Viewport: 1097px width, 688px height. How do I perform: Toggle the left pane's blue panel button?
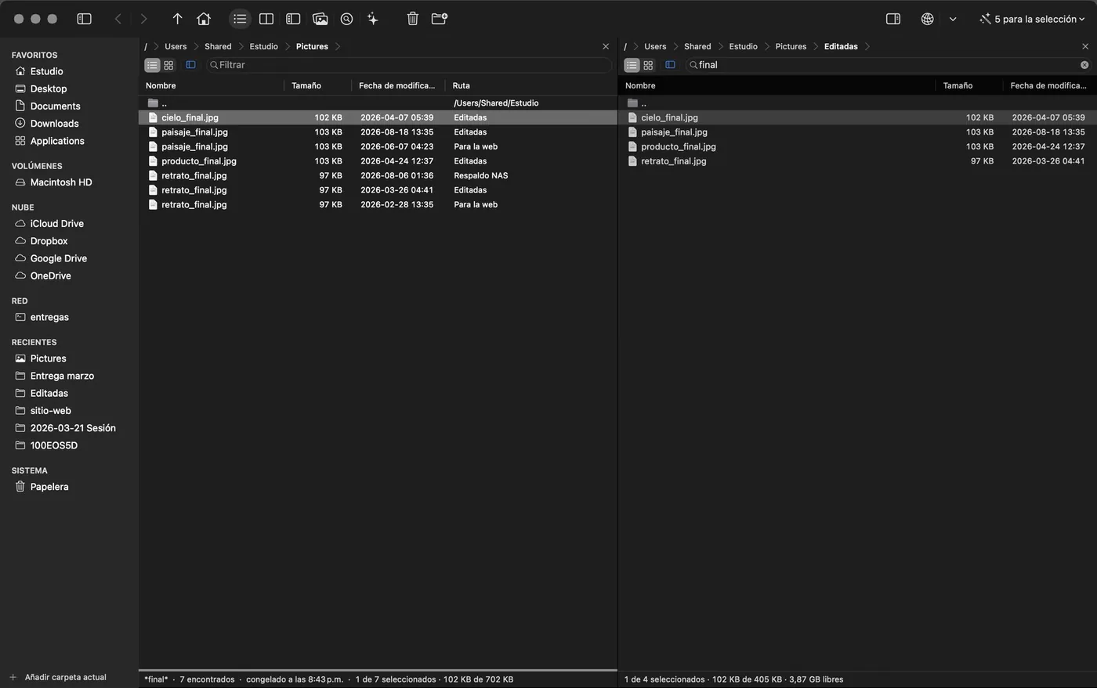(x=190, y=65)
